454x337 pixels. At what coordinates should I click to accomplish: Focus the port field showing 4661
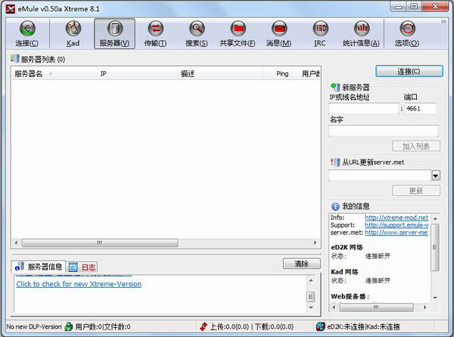point(420,109)
